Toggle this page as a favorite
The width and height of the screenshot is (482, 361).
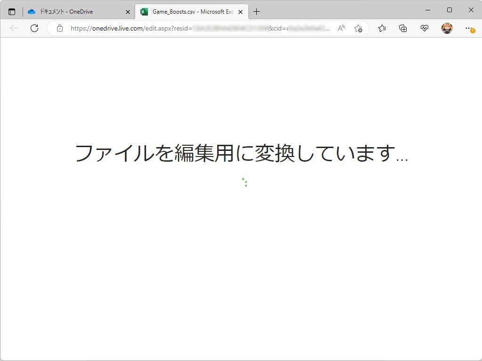tap(359, 28)
